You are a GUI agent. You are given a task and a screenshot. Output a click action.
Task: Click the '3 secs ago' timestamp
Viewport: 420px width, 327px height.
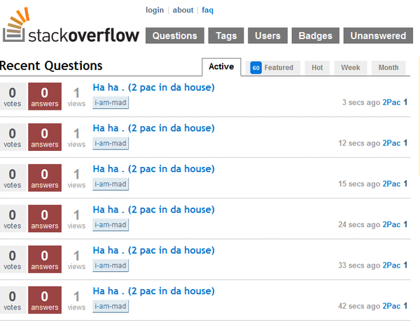point(361,103)
